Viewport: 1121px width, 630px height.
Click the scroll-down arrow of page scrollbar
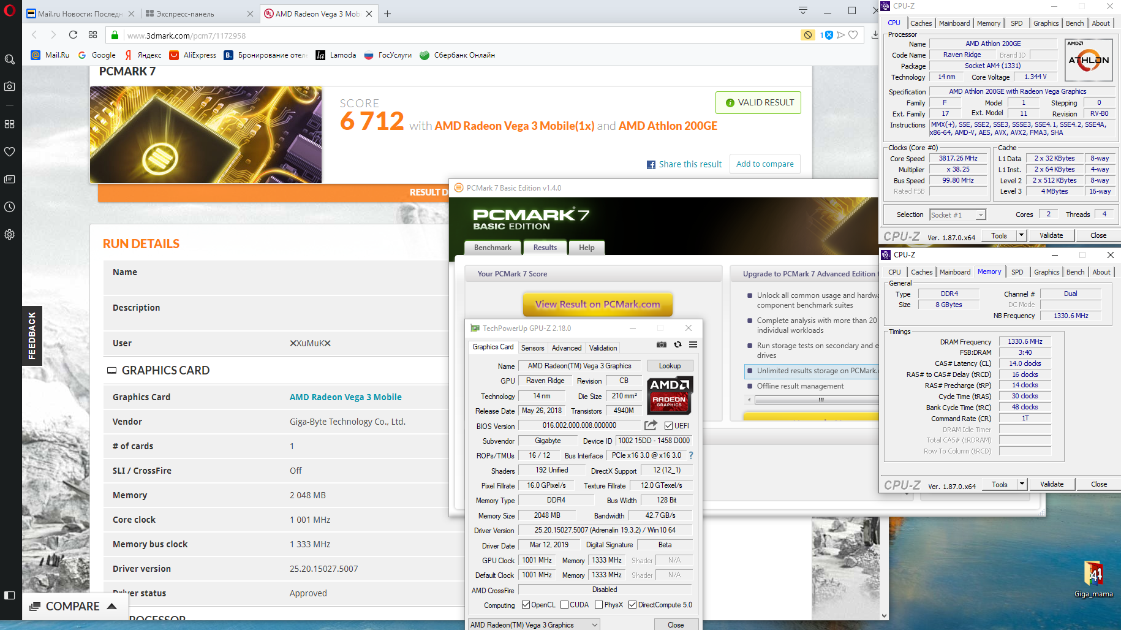pyautogui.click(x=884, y=615)
